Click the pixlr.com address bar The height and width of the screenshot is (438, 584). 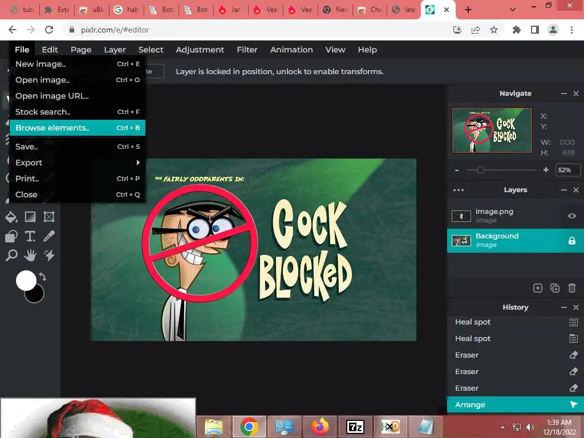[x=257, y=30]
